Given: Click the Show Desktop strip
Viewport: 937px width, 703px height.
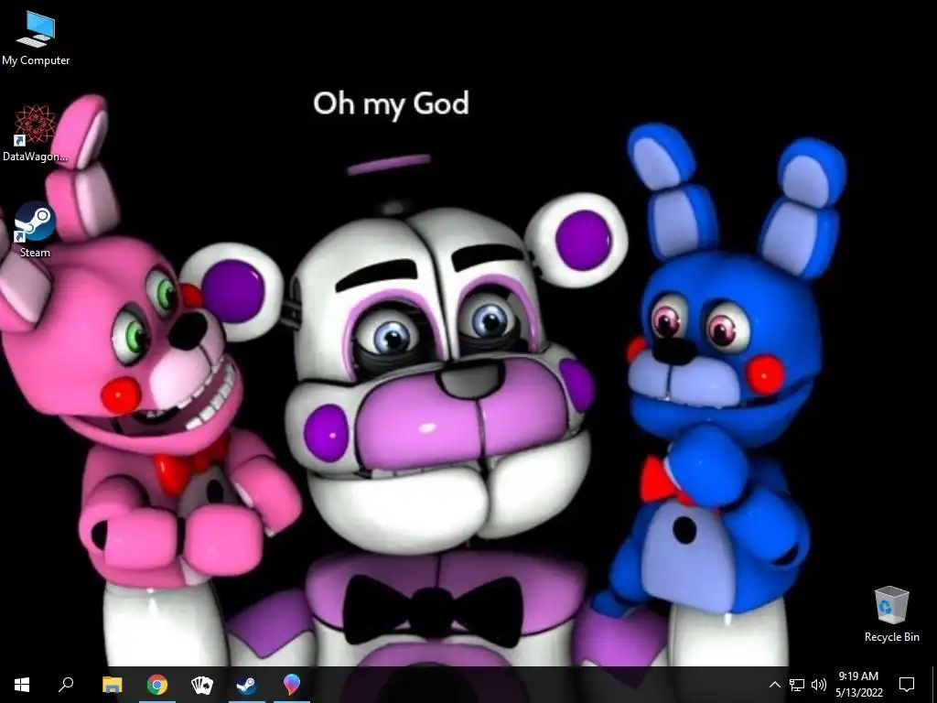Looking at the screenshot, I should pos(934,685).
